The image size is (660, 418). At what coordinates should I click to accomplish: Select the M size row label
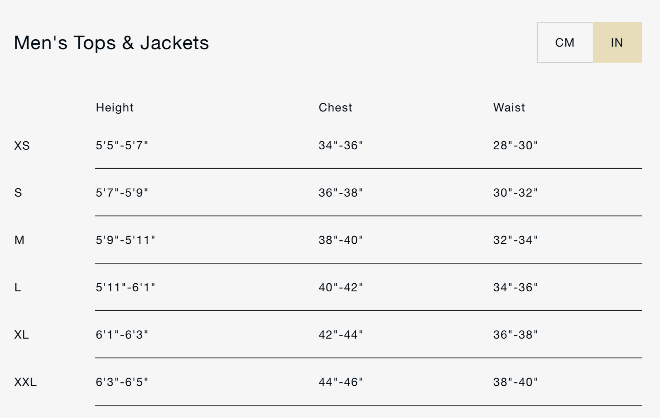pos(19,240)
